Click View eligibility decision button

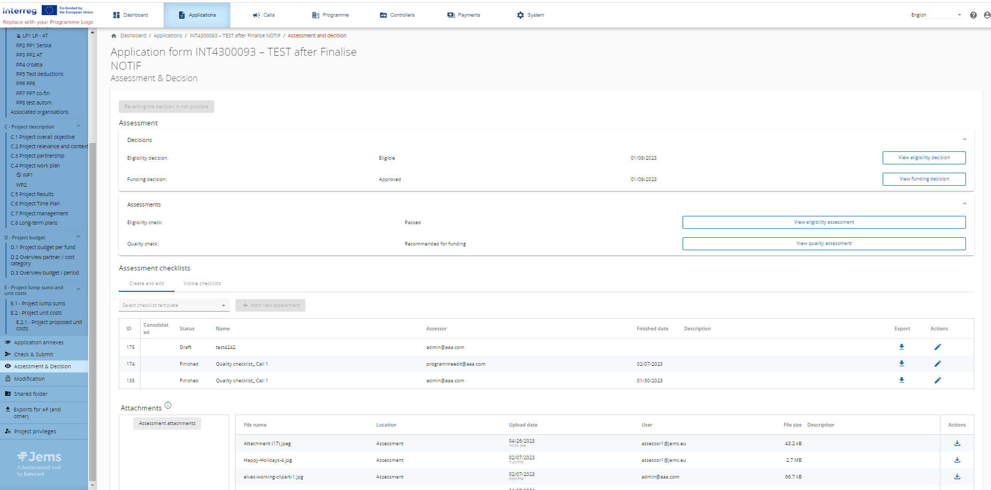[x=923, y=158]
